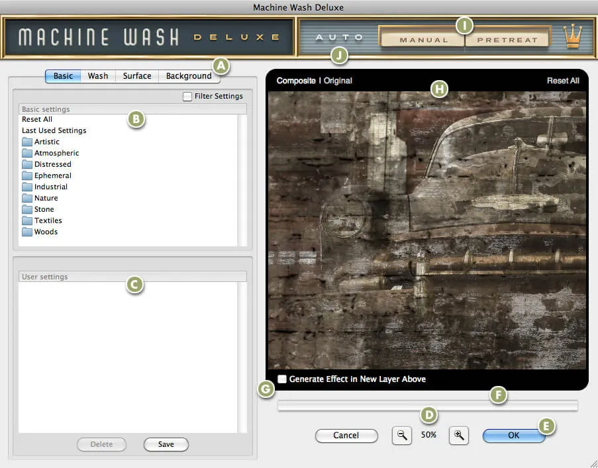
Task: Adjust the slider below the preview image
Action: [428, 404]
